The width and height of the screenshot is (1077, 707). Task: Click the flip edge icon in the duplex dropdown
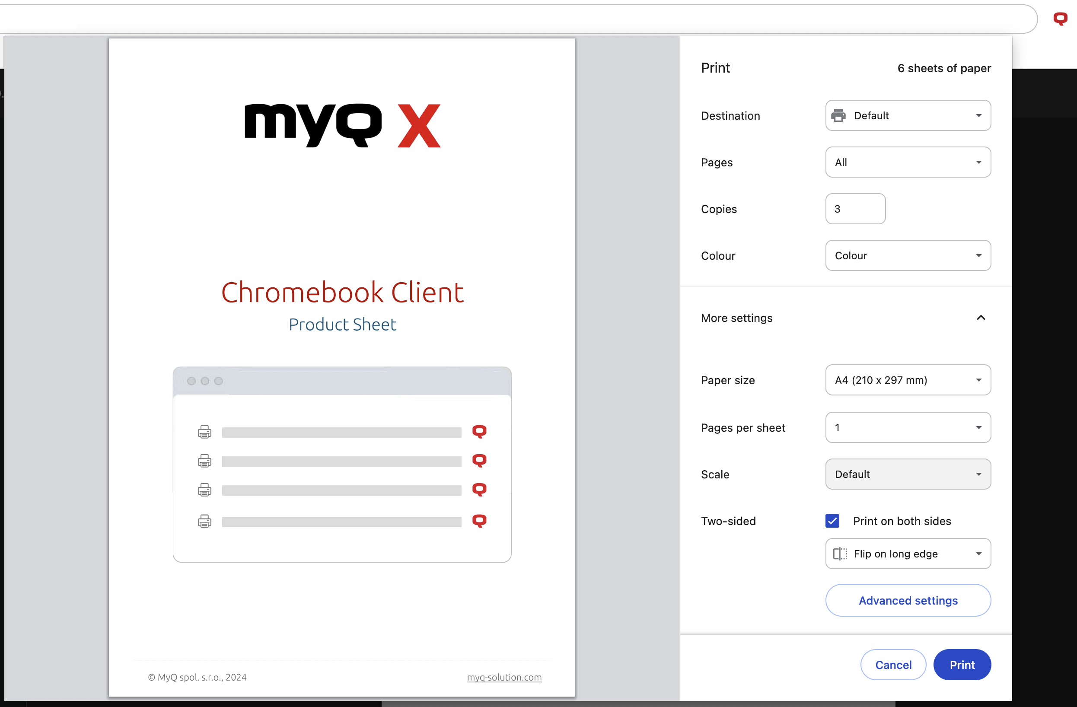(x=840, y=554)
